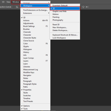Show the Measurement Log panel
The image size is (111, 111).
point(35,70)
